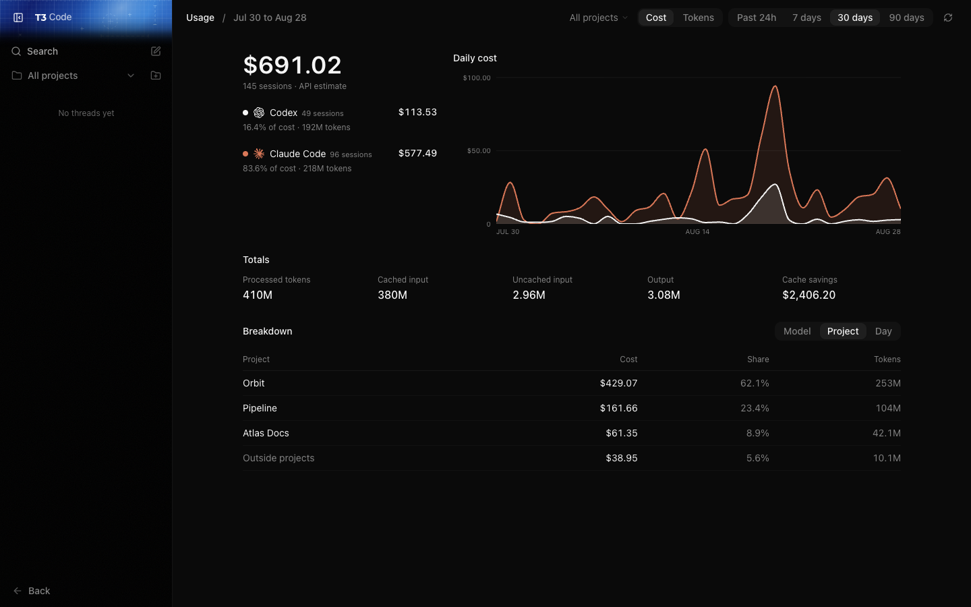Click the peak of the daily cost chart
The width and height of the screenshot is (971, 607).
click(775, 86)
